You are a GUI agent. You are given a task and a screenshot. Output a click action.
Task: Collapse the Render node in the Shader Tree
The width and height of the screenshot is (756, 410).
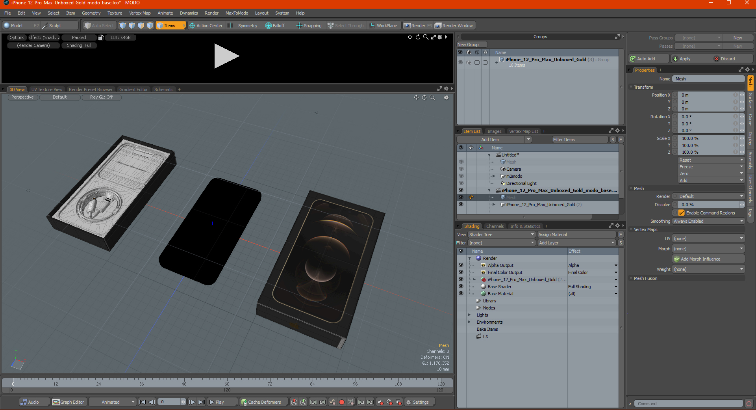click(469, 258)
